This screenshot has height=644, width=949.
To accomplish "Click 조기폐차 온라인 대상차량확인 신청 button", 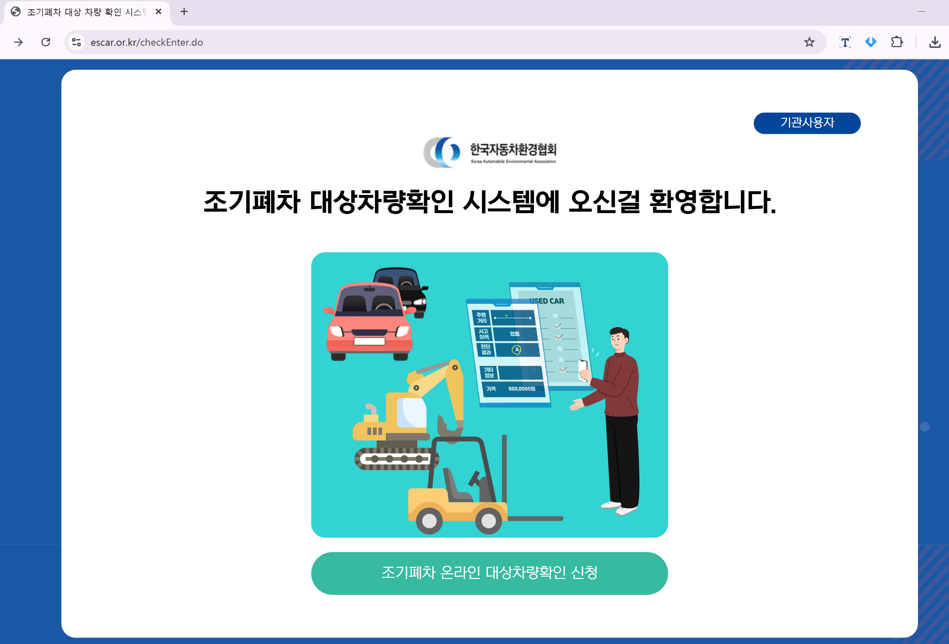I will (x=489, y=573).
